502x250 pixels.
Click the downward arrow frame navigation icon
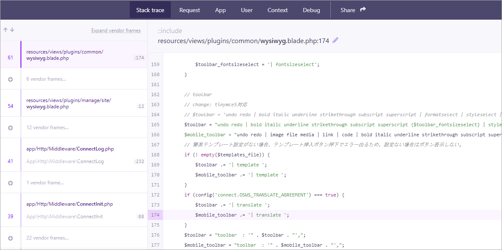pyautogui.click(x=12, y=30)
